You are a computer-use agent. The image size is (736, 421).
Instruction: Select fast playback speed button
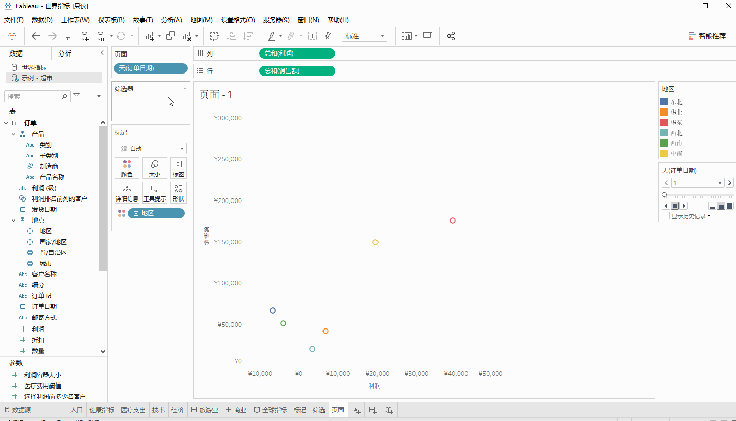[x=730, y=206]
